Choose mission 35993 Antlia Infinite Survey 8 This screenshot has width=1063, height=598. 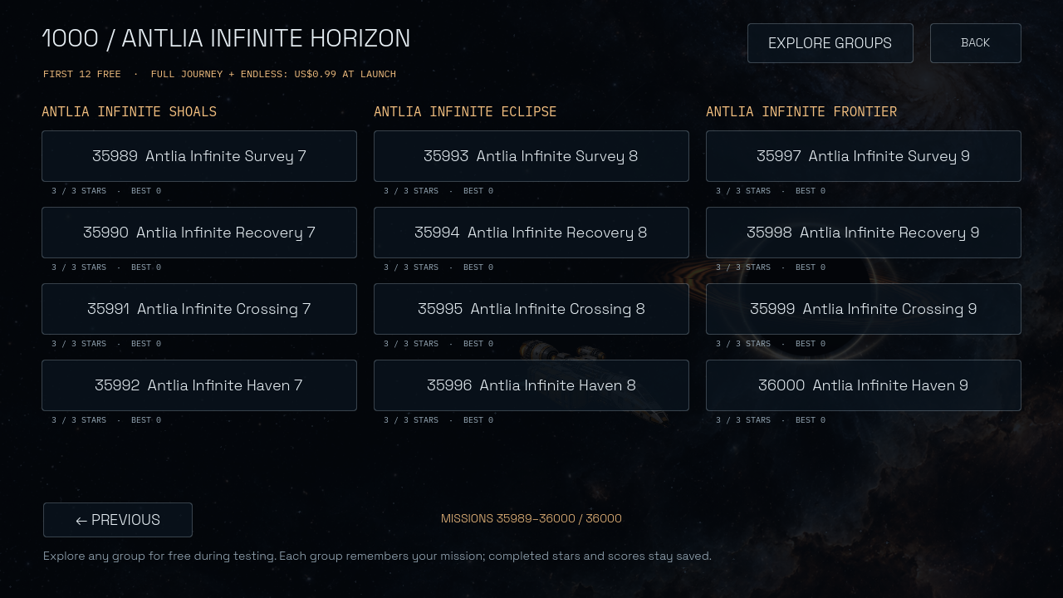coord(531,156)
